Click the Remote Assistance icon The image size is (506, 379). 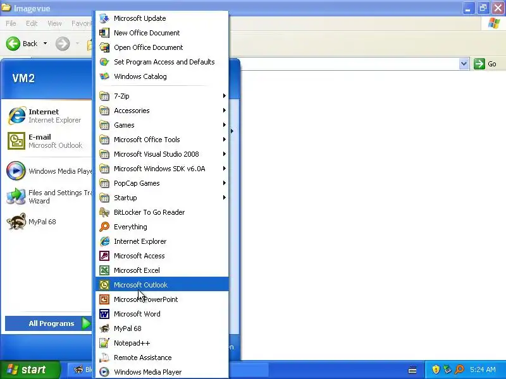[x=104, y=358]
